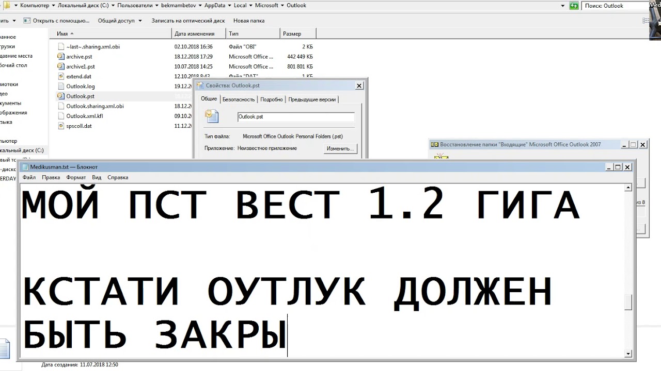Close the Свойства: Outlook.pst dialog
The width and height of the screenshot is (661, 371).
coord(360,86)
